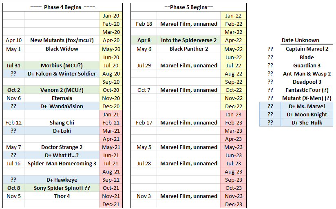Select the Black Panther 2 cell

pyautogui.click(x=189, y=49)
